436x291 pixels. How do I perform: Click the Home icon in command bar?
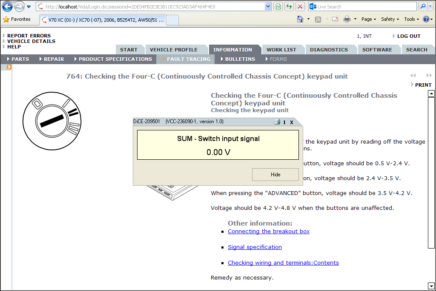point(300,19)
